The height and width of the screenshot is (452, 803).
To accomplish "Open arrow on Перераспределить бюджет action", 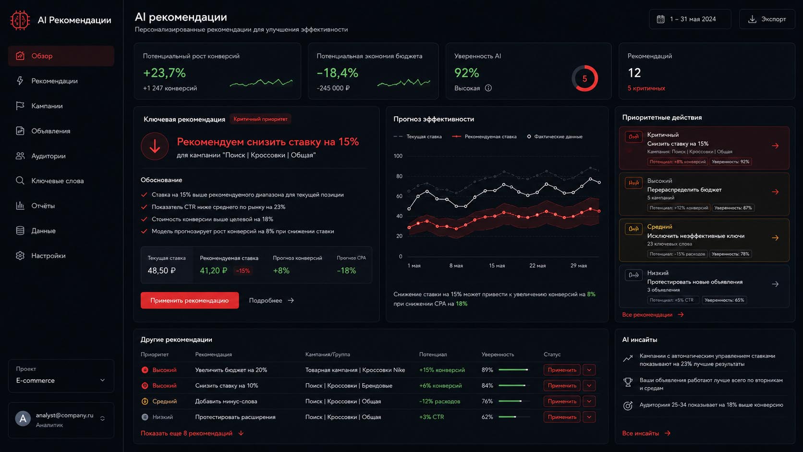I will 775,192.
